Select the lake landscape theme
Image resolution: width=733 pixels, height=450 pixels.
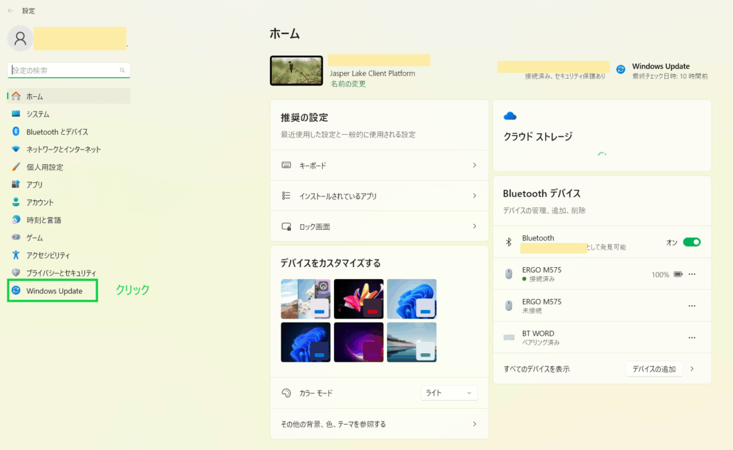(412, 342)
